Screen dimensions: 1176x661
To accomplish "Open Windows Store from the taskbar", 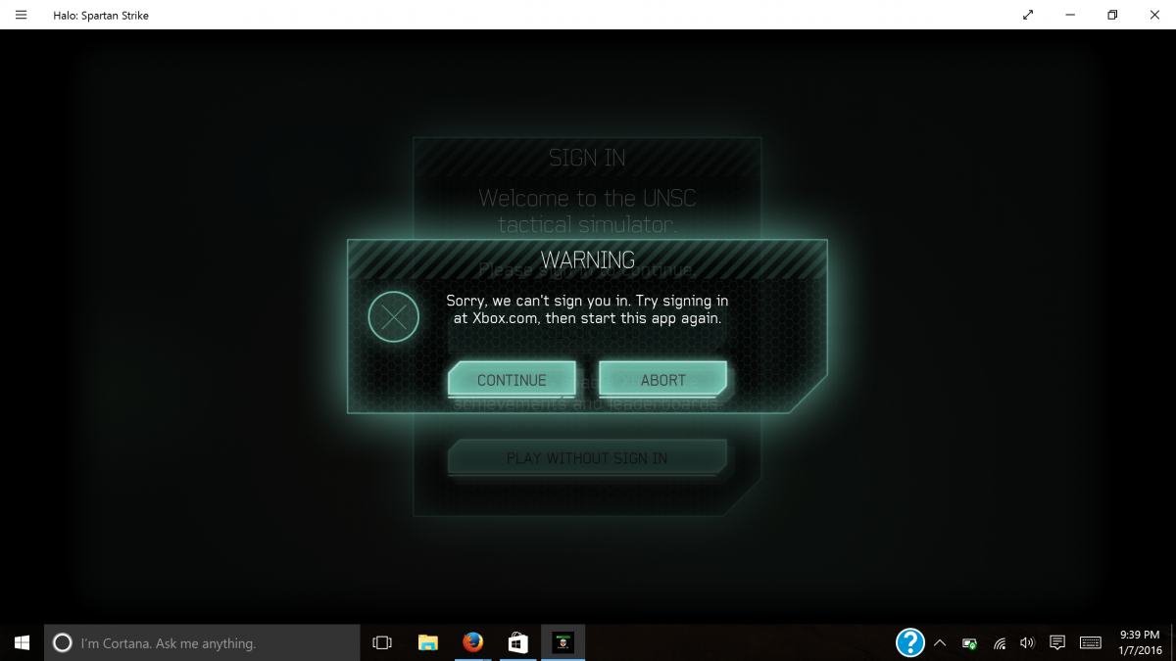I will click(518, 643).
